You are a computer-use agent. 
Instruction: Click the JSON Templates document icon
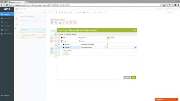click(x=2, y=34)
